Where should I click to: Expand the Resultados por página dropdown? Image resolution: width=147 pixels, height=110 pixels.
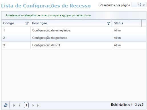[139, 5]
